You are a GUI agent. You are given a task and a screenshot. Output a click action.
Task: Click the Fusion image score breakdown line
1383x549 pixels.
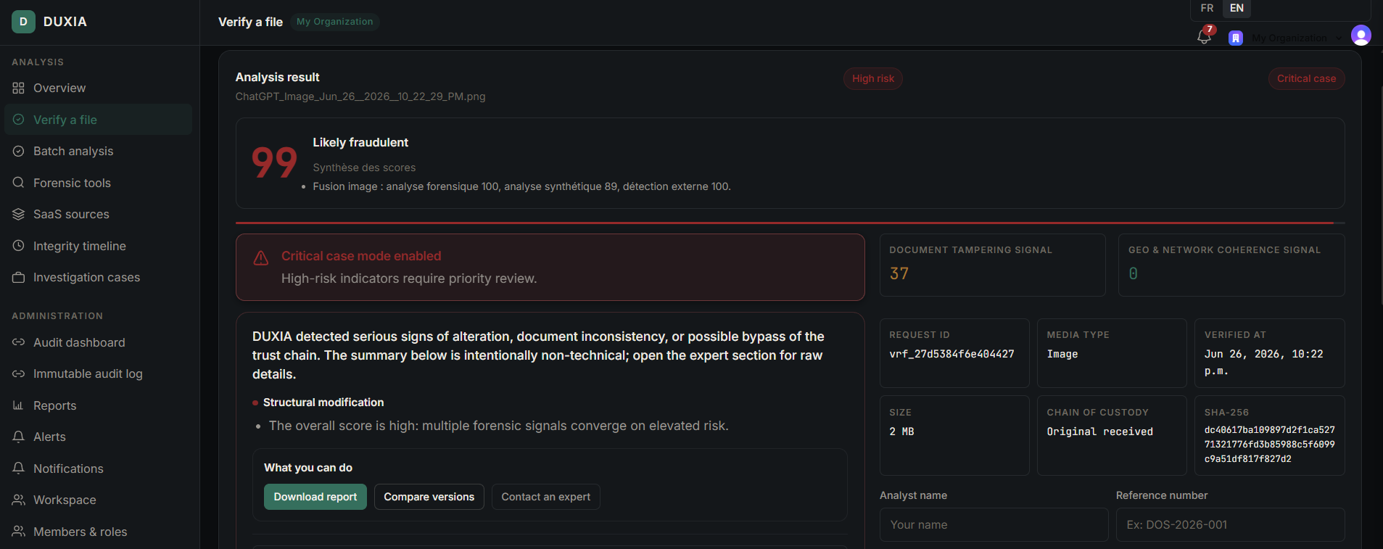coord(522,186)
